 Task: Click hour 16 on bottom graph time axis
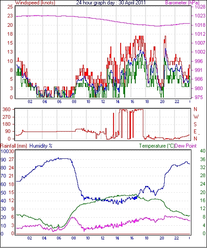132,238
